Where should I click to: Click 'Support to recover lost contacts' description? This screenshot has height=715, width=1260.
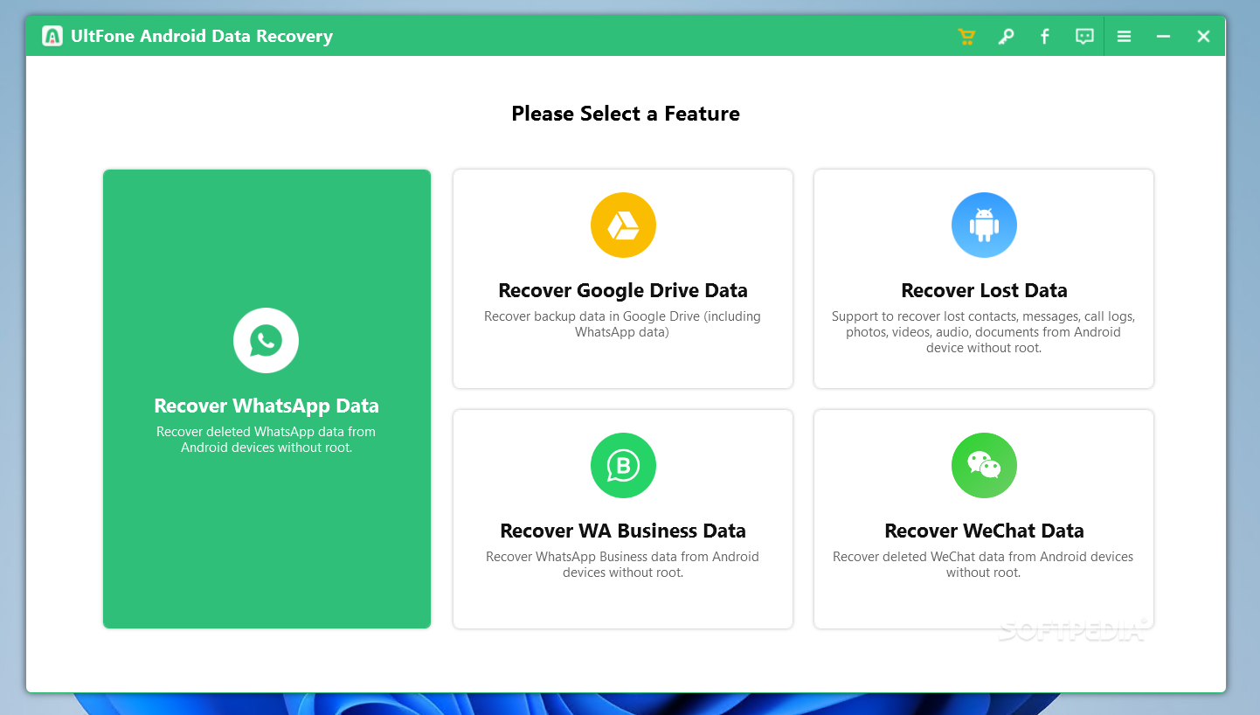[984, 332]
